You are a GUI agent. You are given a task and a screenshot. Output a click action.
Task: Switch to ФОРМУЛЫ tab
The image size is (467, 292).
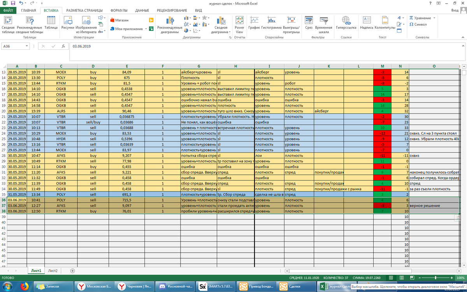point(119,11)
